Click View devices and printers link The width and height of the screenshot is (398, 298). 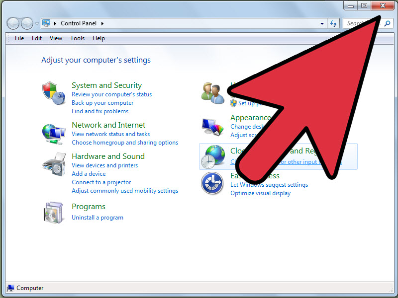click(105, 165)
